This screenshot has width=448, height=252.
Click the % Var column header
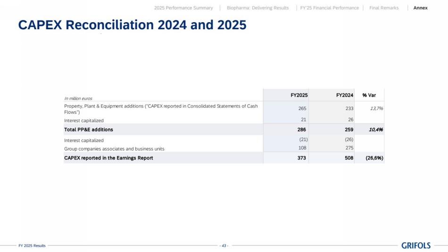click(369, 95)
